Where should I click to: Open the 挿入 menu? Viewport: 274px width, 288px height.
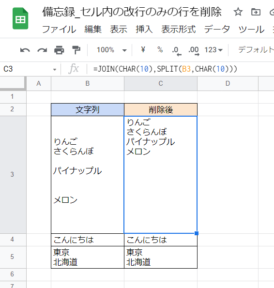[144, 30]
